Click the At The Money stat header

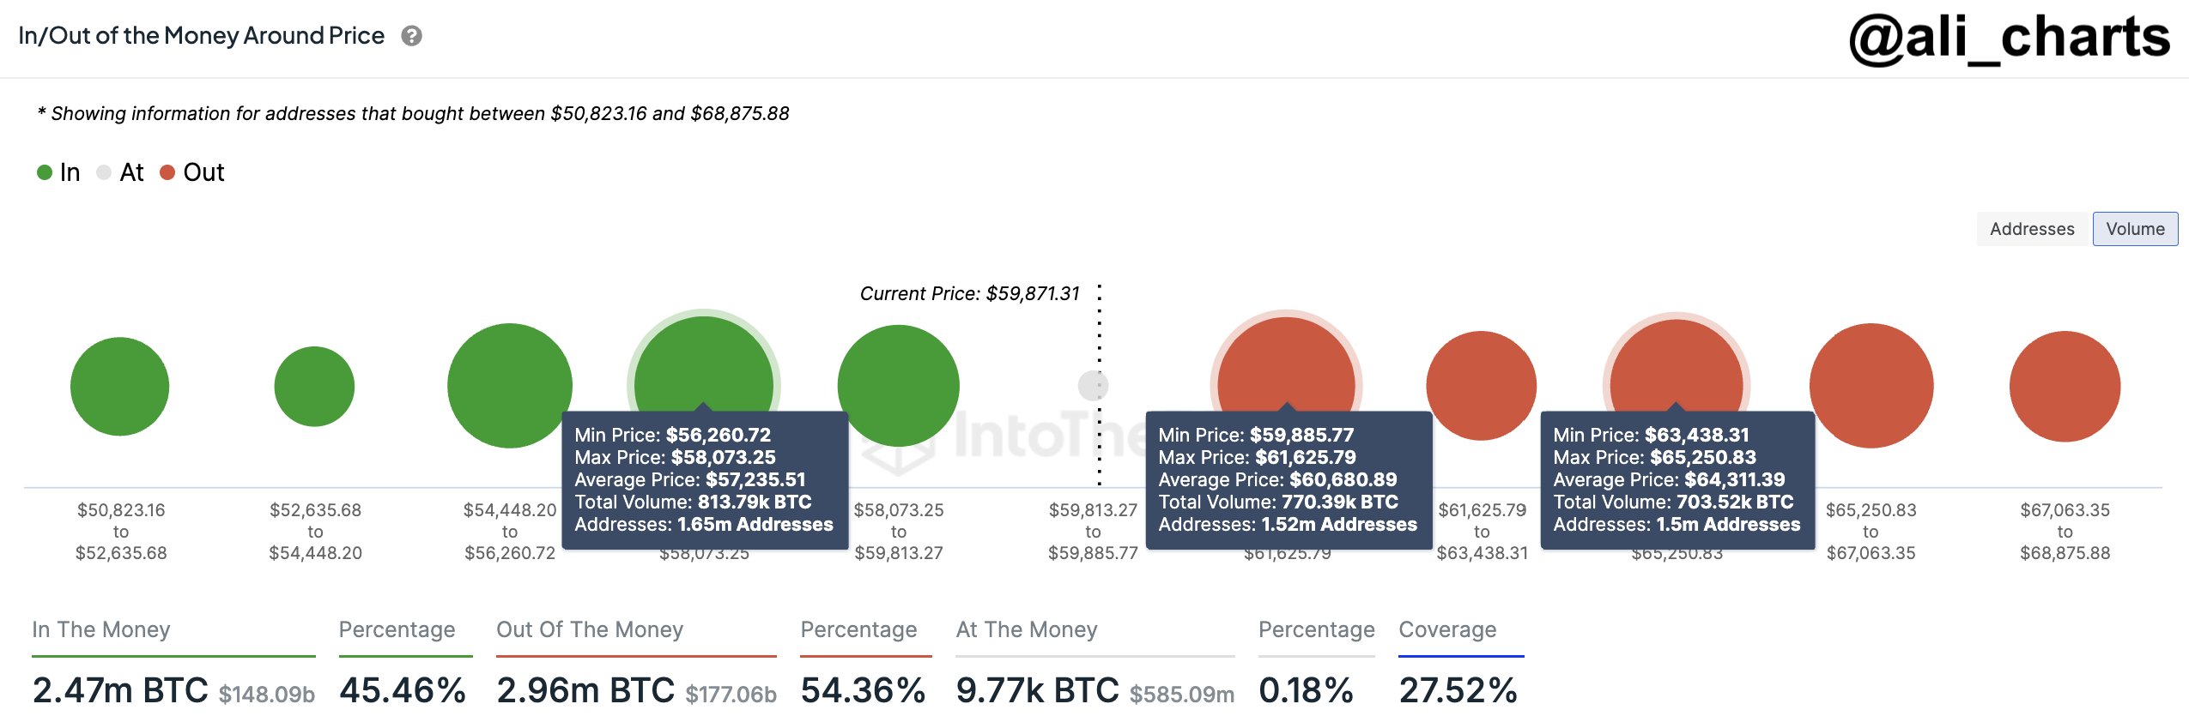click(1027, 629)
